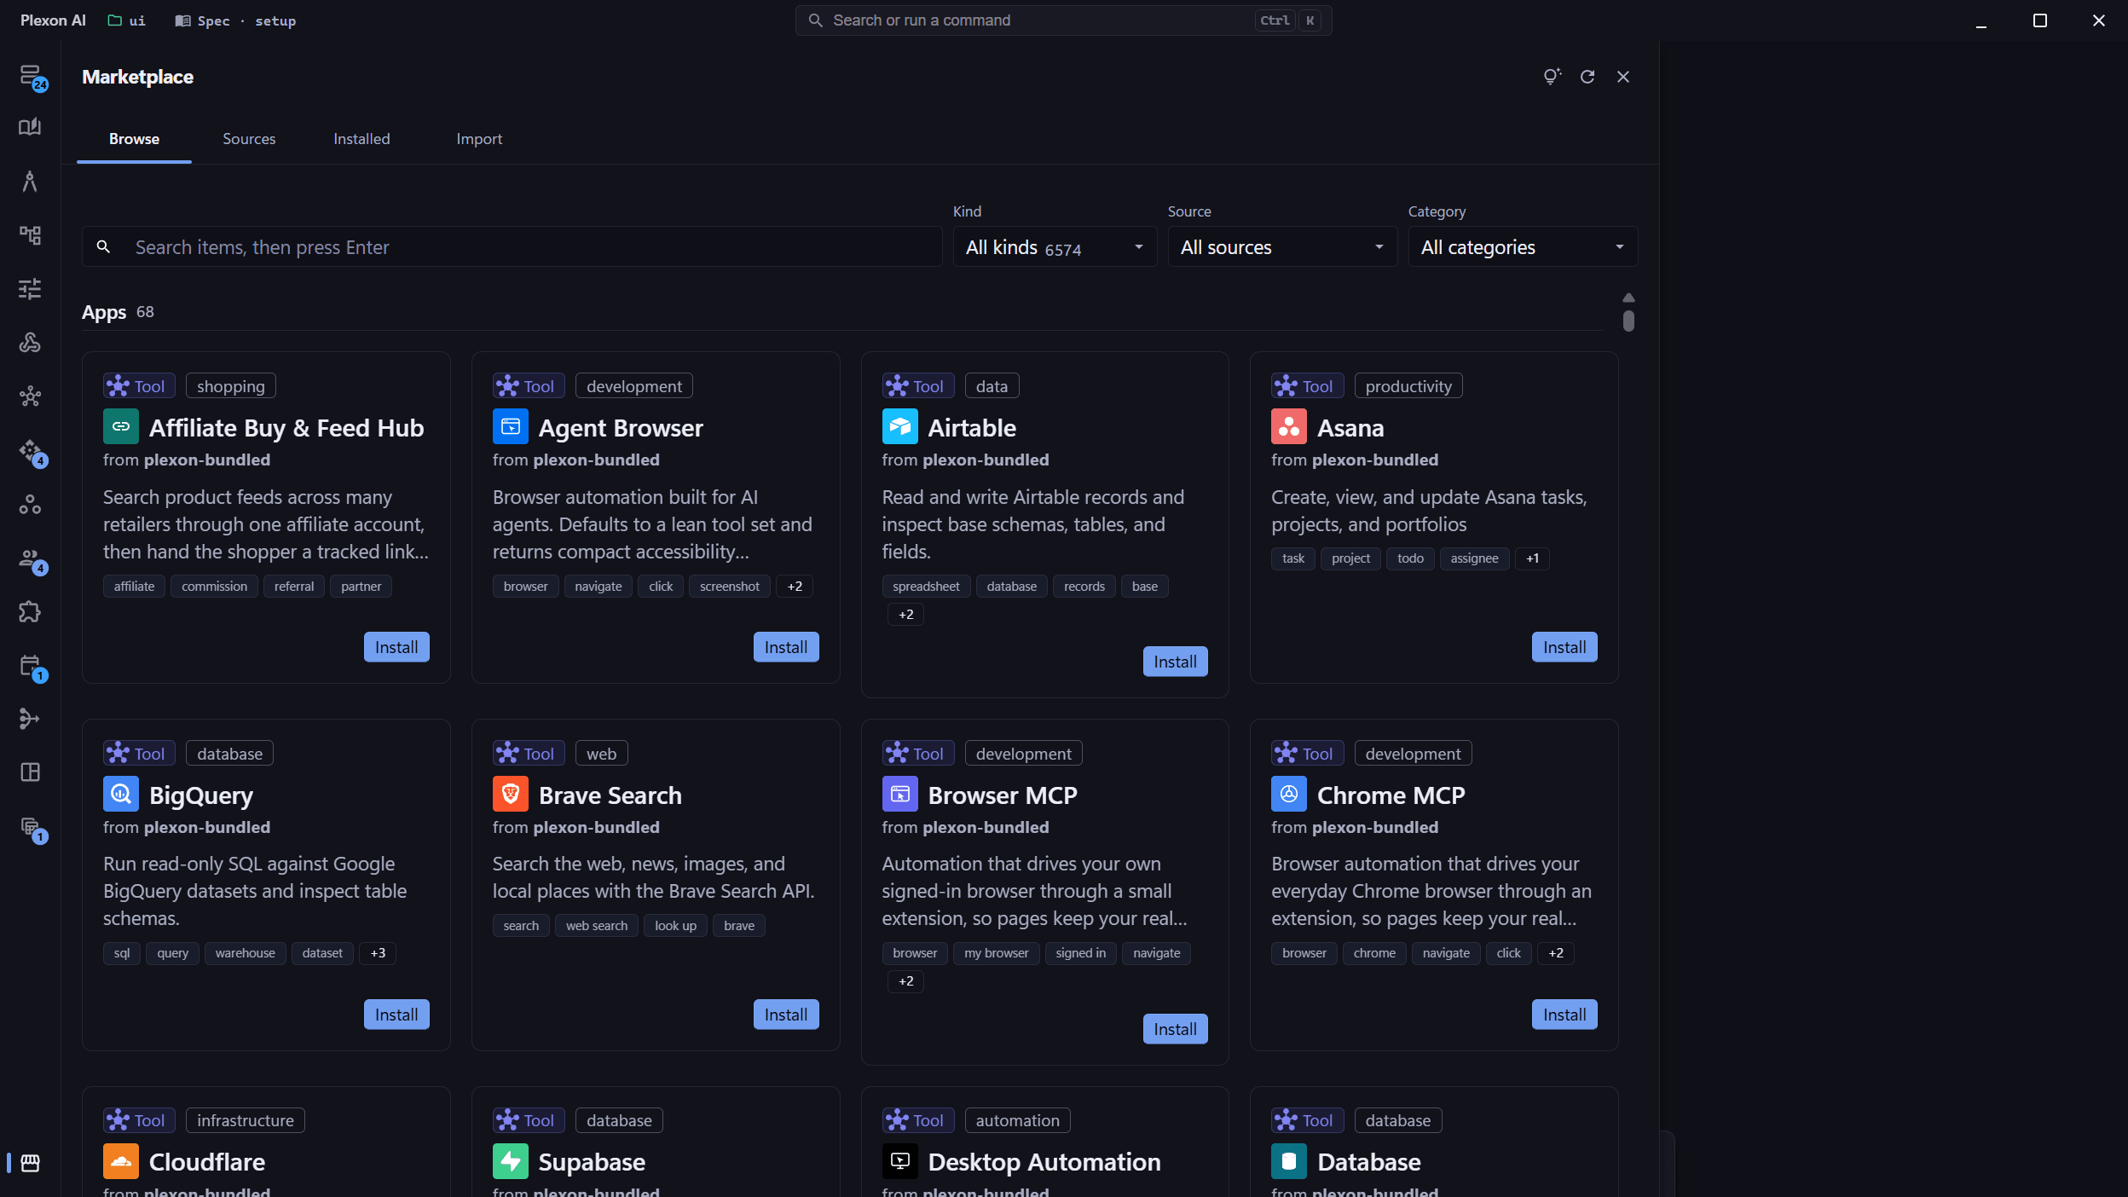Focus the Search items input field
This screenshot has width=2128, height=1197.
512,247
